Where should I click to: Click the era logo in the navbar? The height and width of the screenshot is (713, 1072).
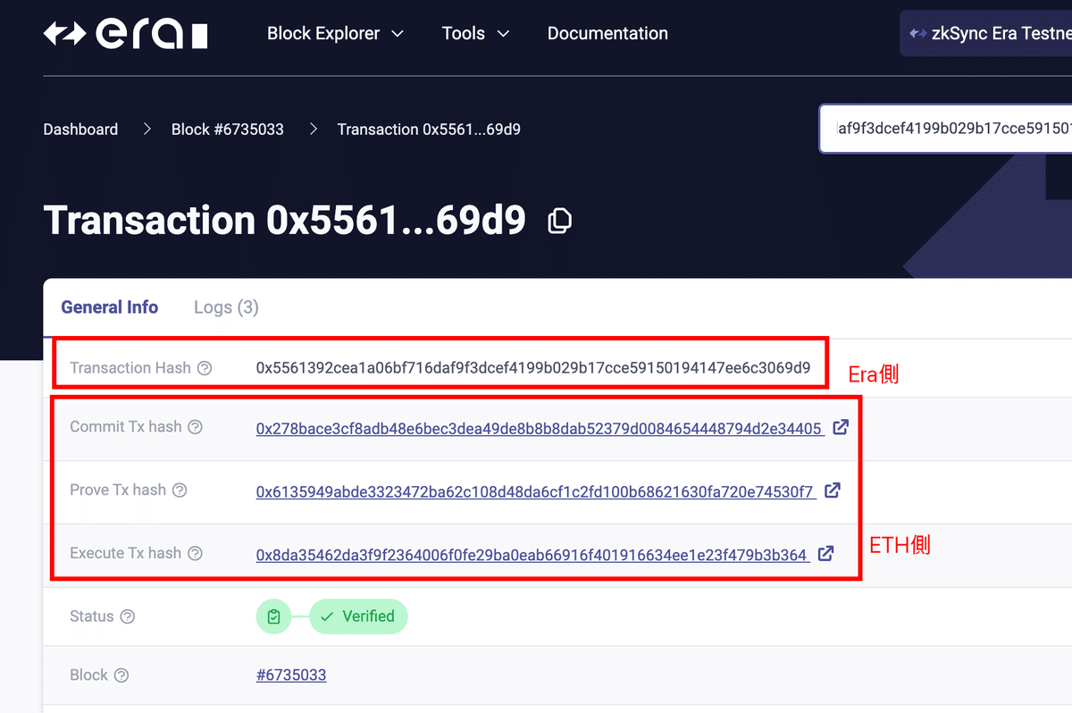click(x=125, y=33)
